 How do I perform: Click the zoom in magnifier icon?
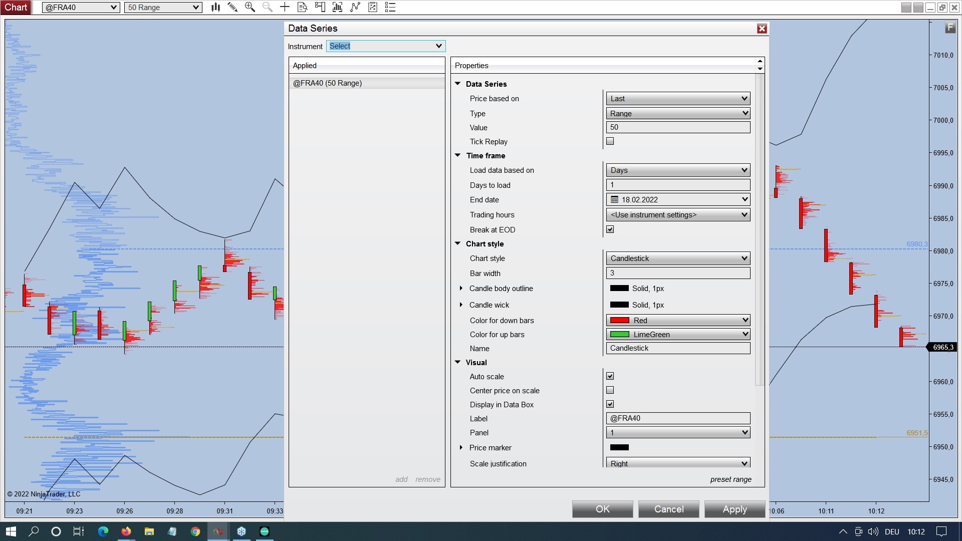click(250, 7)
